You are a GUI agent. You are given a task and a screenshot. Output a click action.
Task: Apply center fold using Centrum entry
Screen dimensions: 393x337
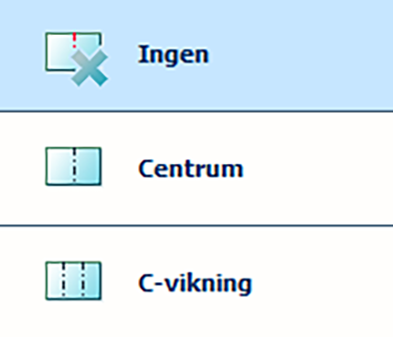point(196,168)
